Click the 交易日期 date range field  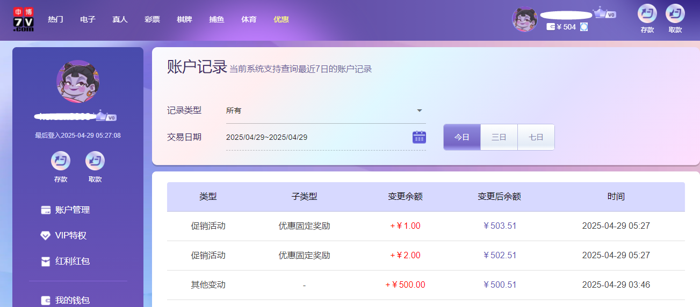pyautogui.click(x=317, y=137)
